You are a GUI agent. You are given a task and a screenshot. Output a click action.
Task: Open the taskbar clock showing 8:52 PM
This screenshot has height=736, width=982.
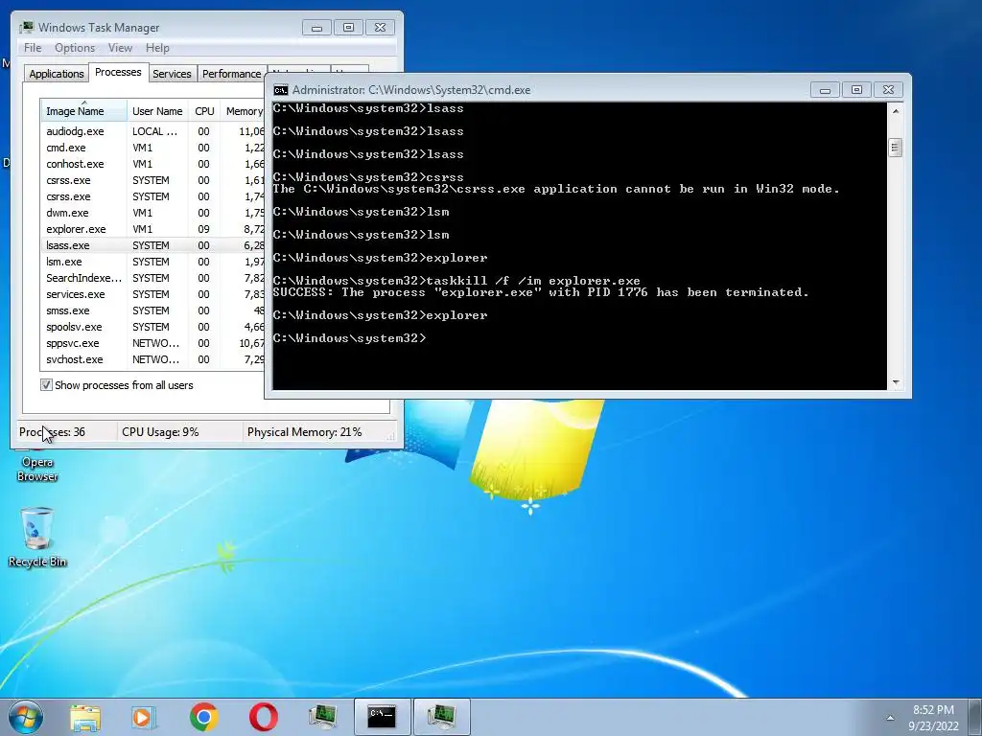(933, 717)
